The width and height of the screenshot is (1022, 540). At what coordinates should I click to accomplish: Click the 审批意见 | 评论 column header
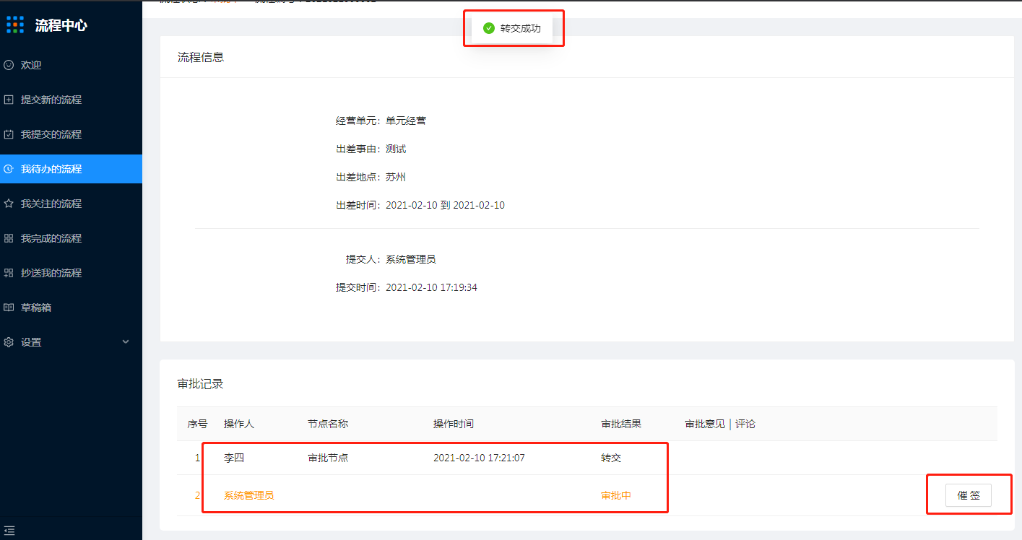point(720,424)
